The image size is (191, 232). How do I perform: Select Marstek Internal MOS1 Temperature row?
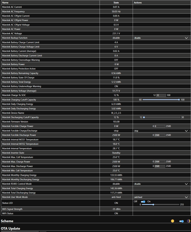[x=20, y=139]
